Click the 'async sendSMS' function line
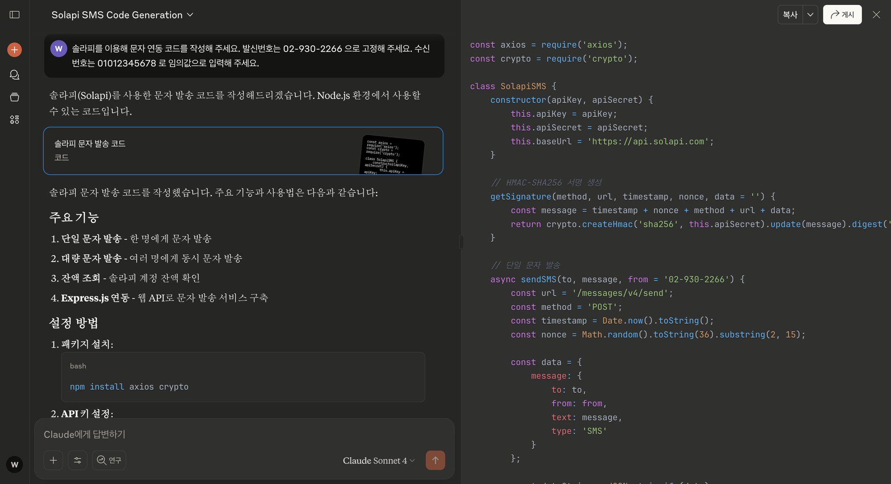The image size is (891, 484). coord(617,279)
